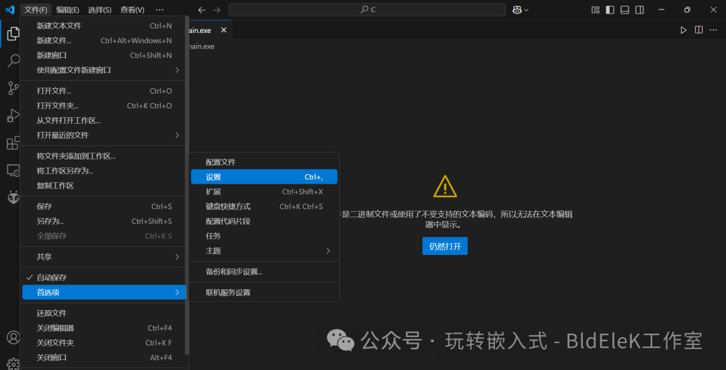
Task: Choose 配置文件 in the submenu
Action: pos(264,162)
